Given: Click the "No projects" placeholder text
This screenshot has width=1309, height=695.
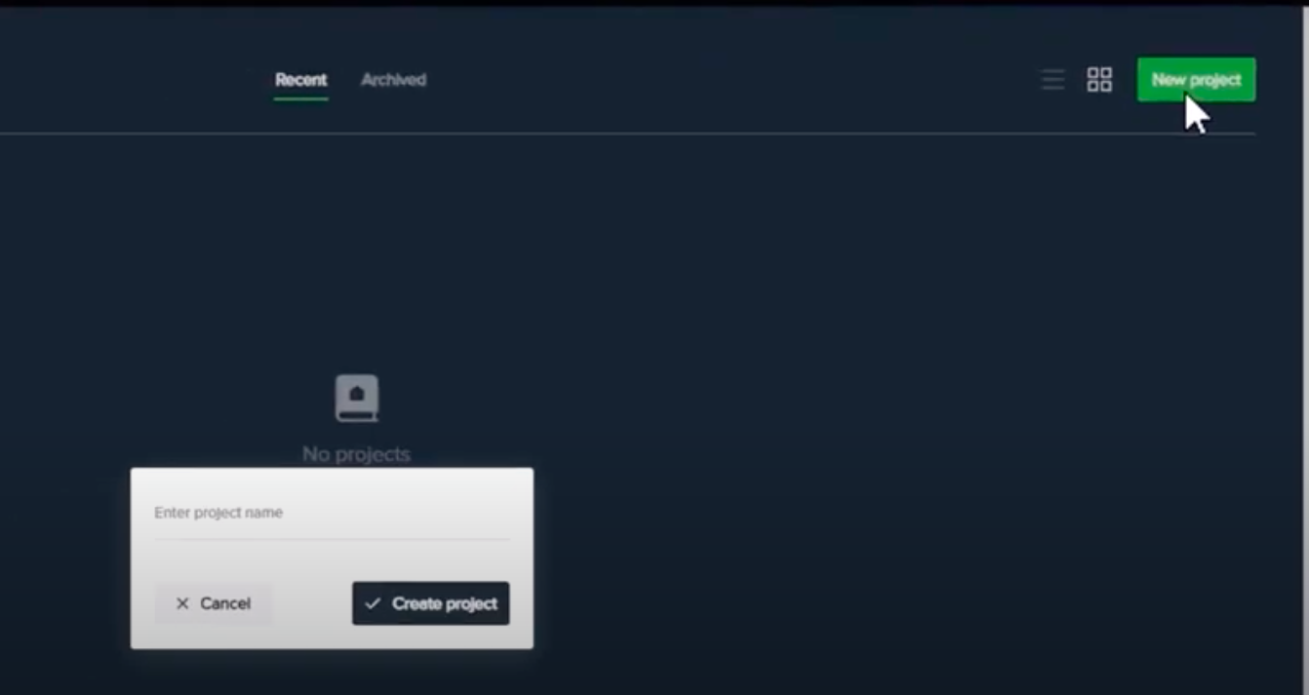Looking at the screenshot, I should [x=356, y=454].
